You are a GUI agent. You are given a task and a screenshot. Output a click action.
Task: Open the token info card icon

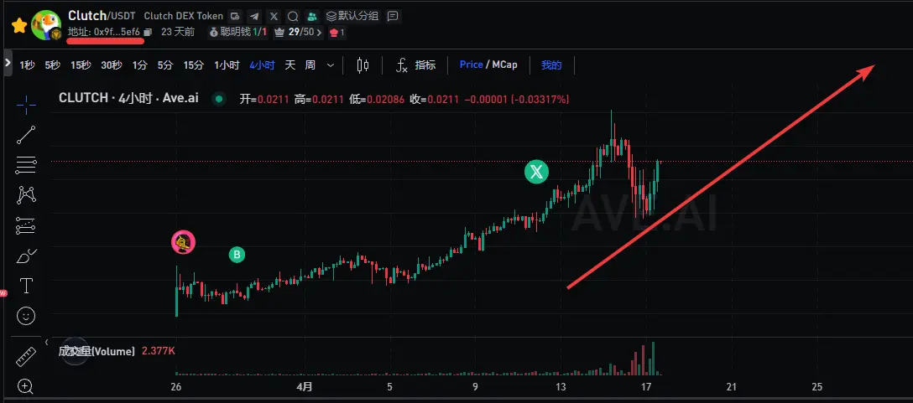pos(235,16)
